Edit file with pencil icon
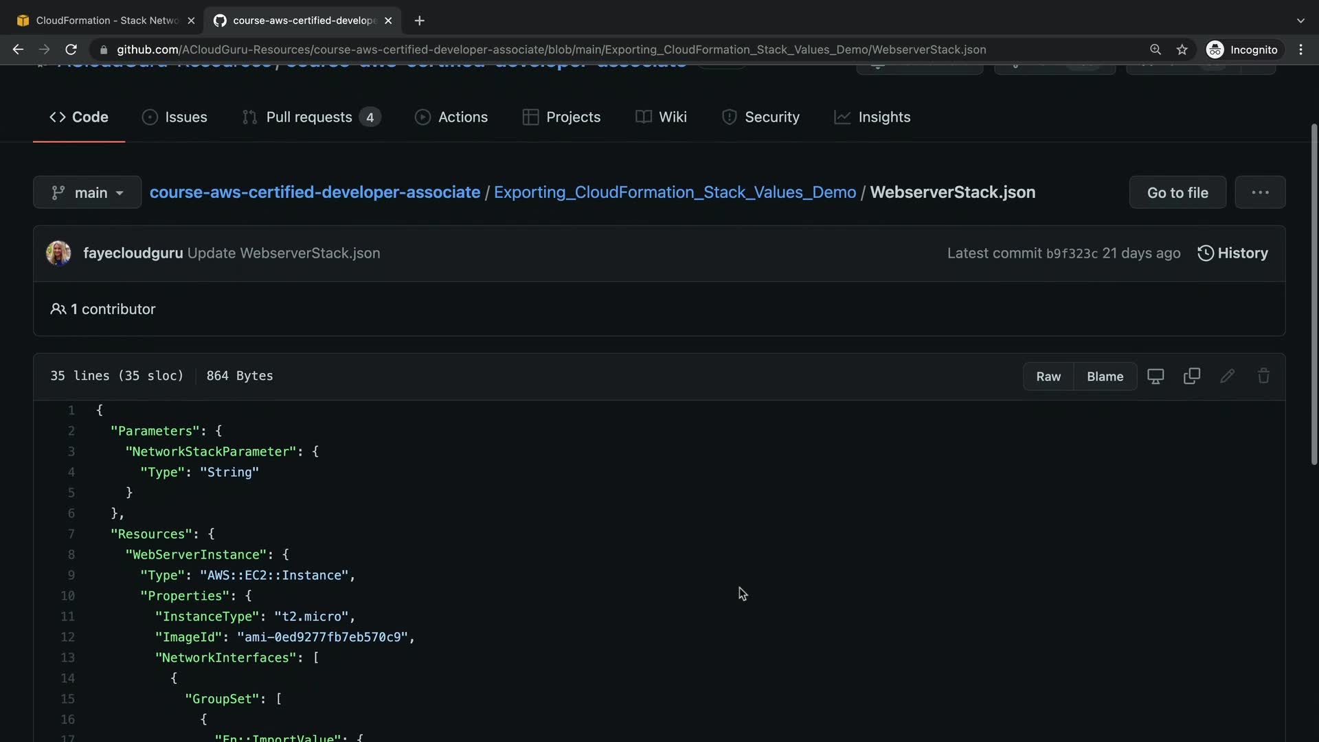 (x=1228, y=376)
